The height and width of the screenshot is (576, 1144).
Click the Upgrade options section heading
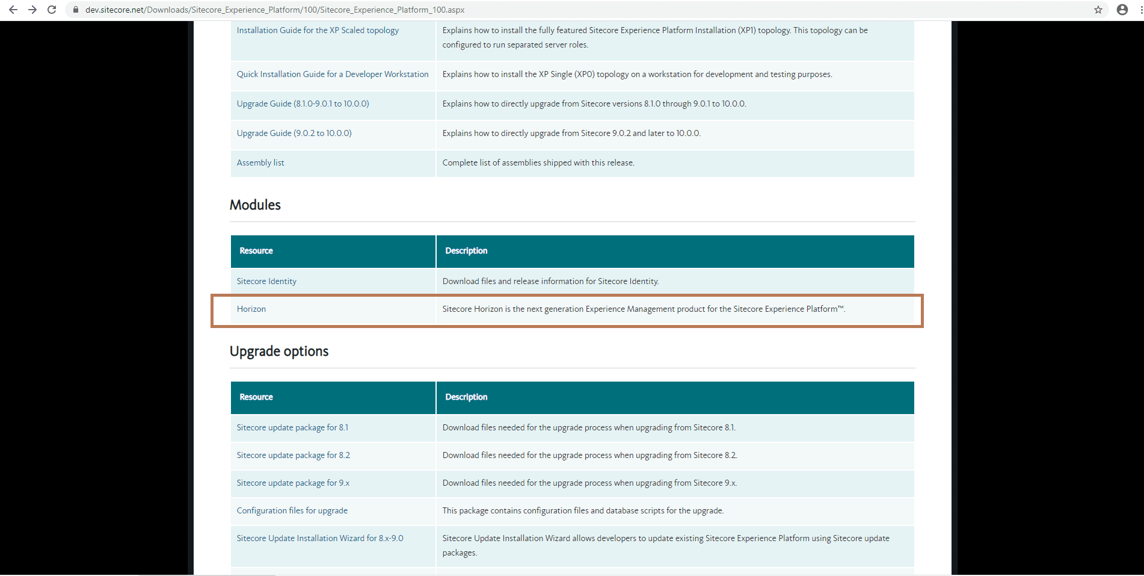pyautogui.click(x=279, y=351)
